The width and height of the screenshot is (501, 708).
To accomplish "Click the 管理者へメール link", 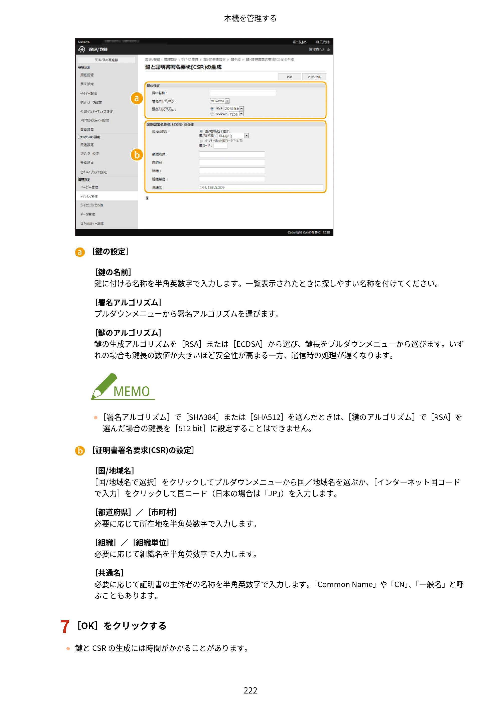I will click(319, 49).
